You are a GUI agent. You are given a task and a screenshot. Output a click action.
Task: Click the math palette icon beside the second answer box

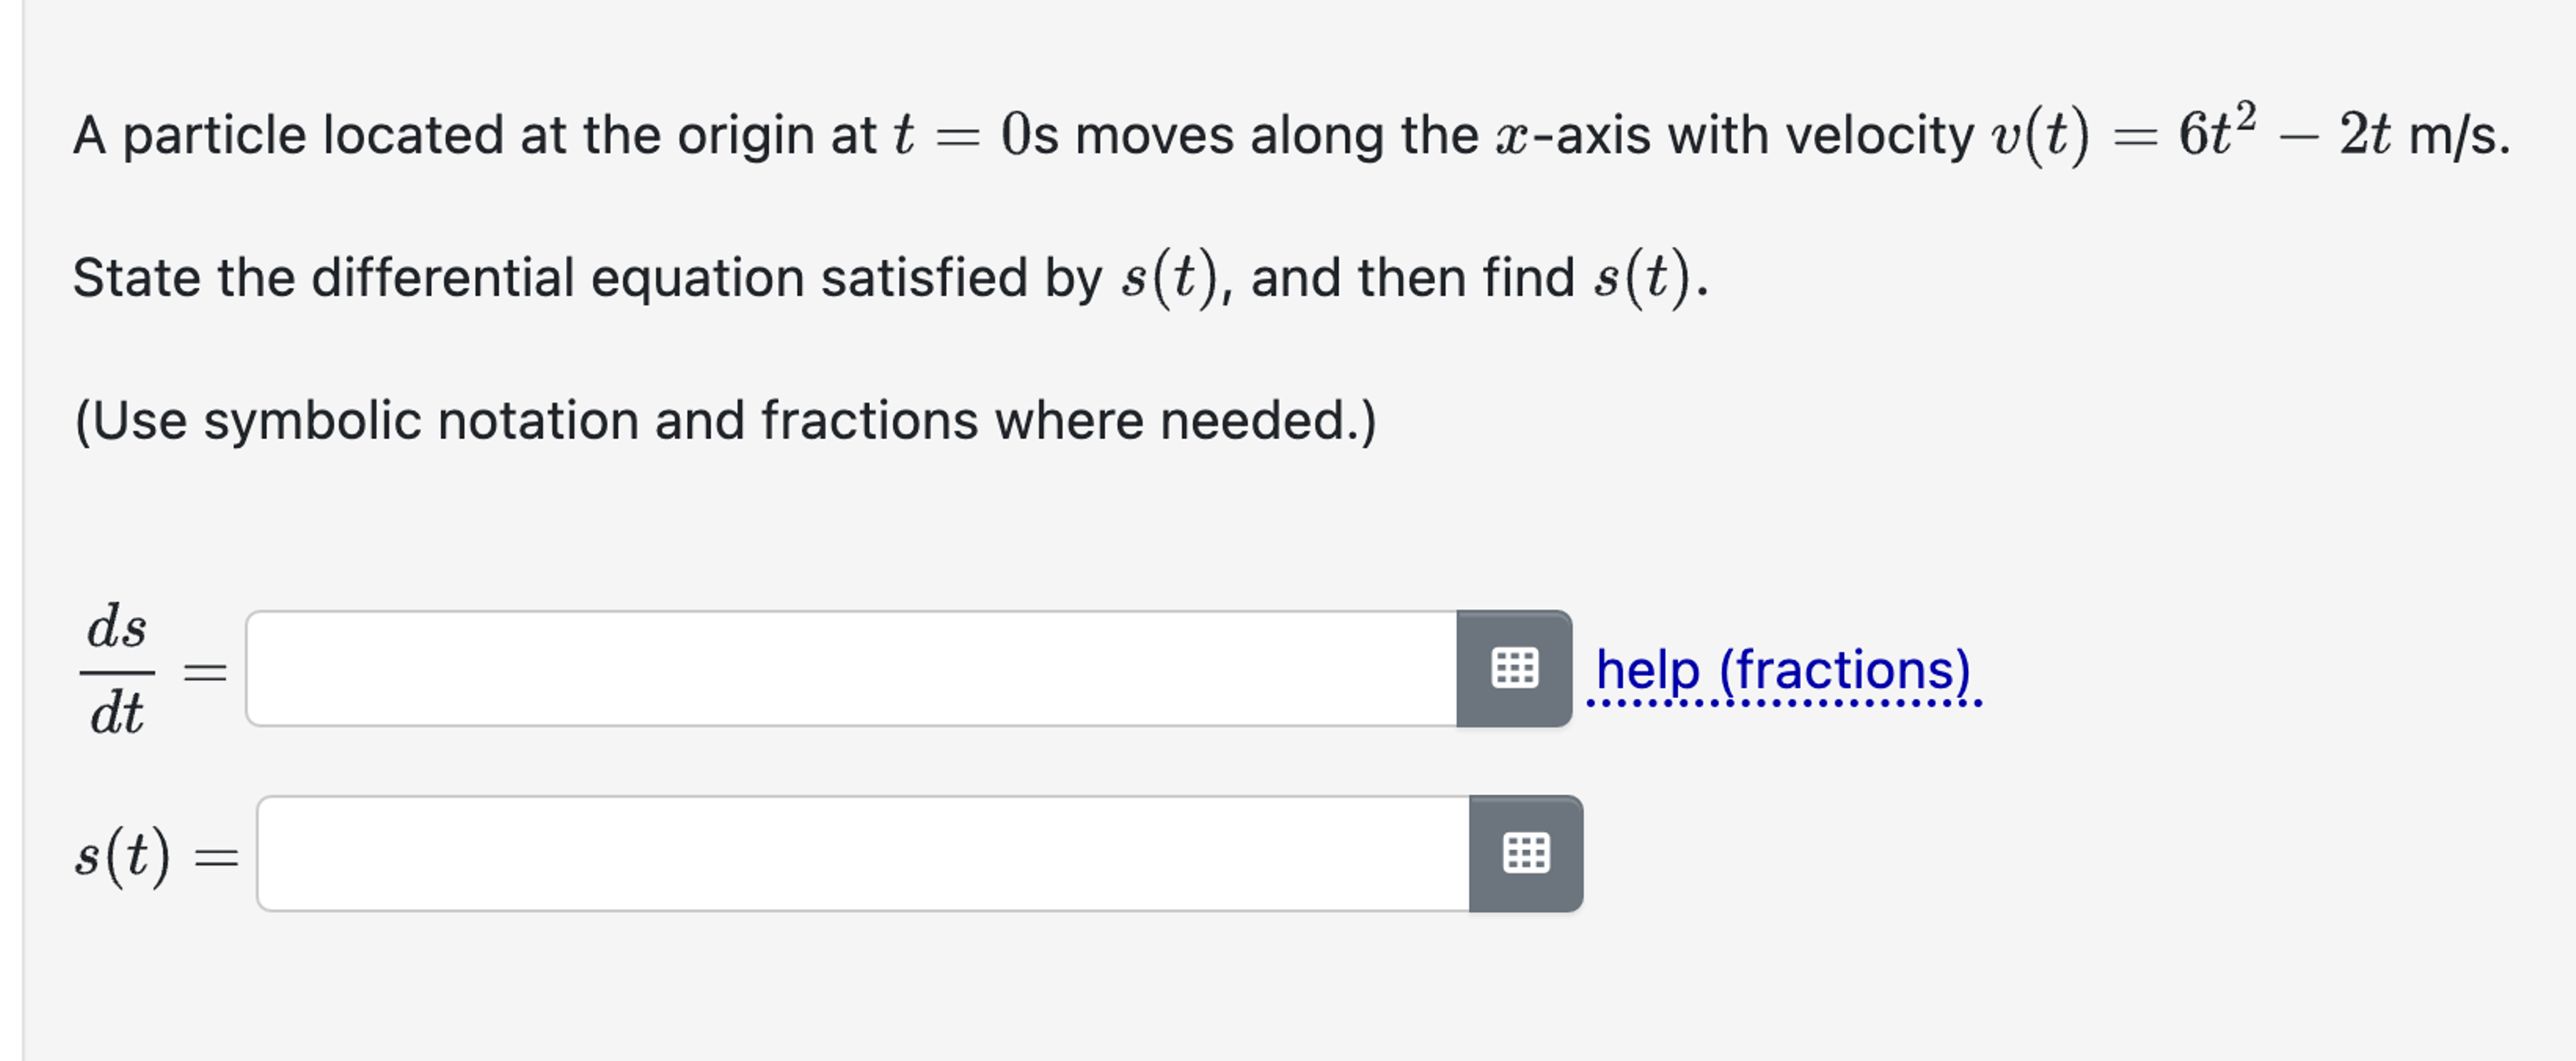coord(1526,854)
